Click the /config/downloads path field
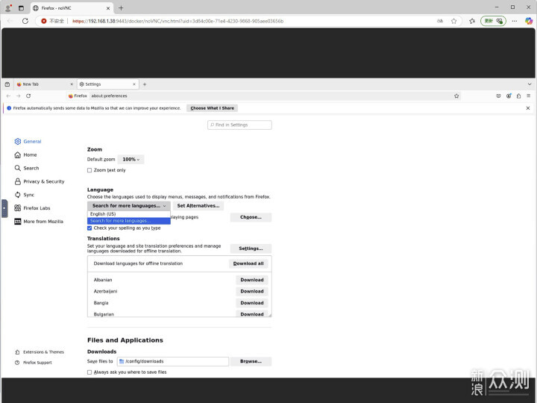This screenshot has width=537, height=403. click(173, 361)
